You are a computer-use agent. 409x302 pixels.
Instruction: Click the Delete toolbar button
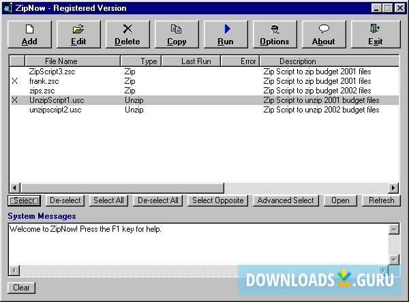(x=127, y=35)
